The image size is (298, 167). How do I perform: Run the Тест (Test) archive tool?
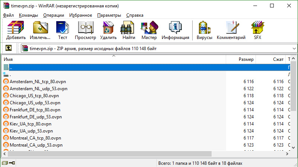point(63,30)
